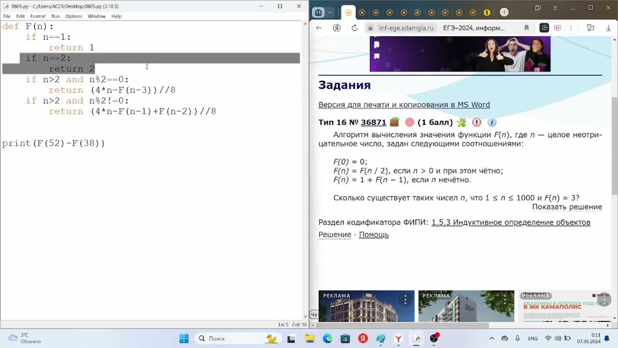Open the Window menu in IDLE
This screenshot has width=618, height=348.
pos(97,16)
